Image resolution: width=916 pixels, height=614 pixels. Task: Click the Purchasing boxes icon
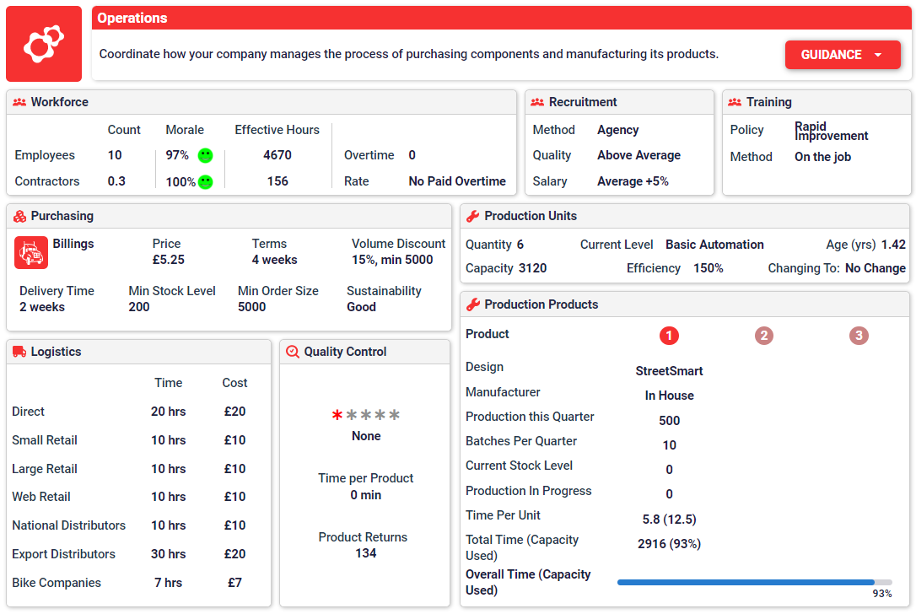(x=20, y=216)
